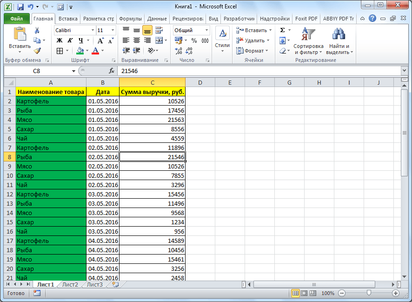Click the AutoSum sigma icon
The width and height of the screenshot is (412, 302).
point(282,30)
